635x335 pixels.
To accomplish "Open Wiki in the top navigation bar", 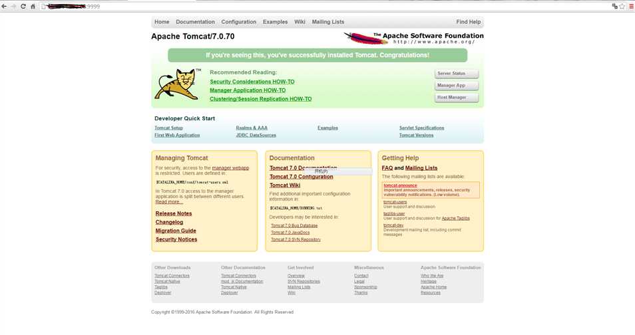I will [300, 22].
